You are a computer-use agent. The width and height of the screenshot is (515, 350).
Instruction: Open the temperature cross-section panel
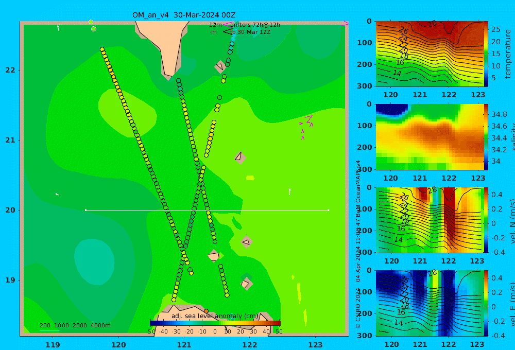[x=430, y=54]
